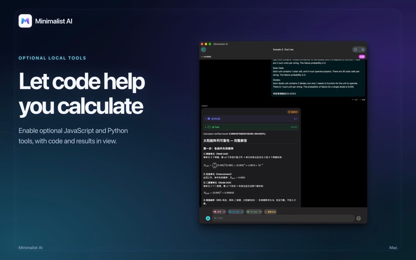Toggle the pink thinking mode chip
This screenshot has width=416, height=260.
coord(219,212)
